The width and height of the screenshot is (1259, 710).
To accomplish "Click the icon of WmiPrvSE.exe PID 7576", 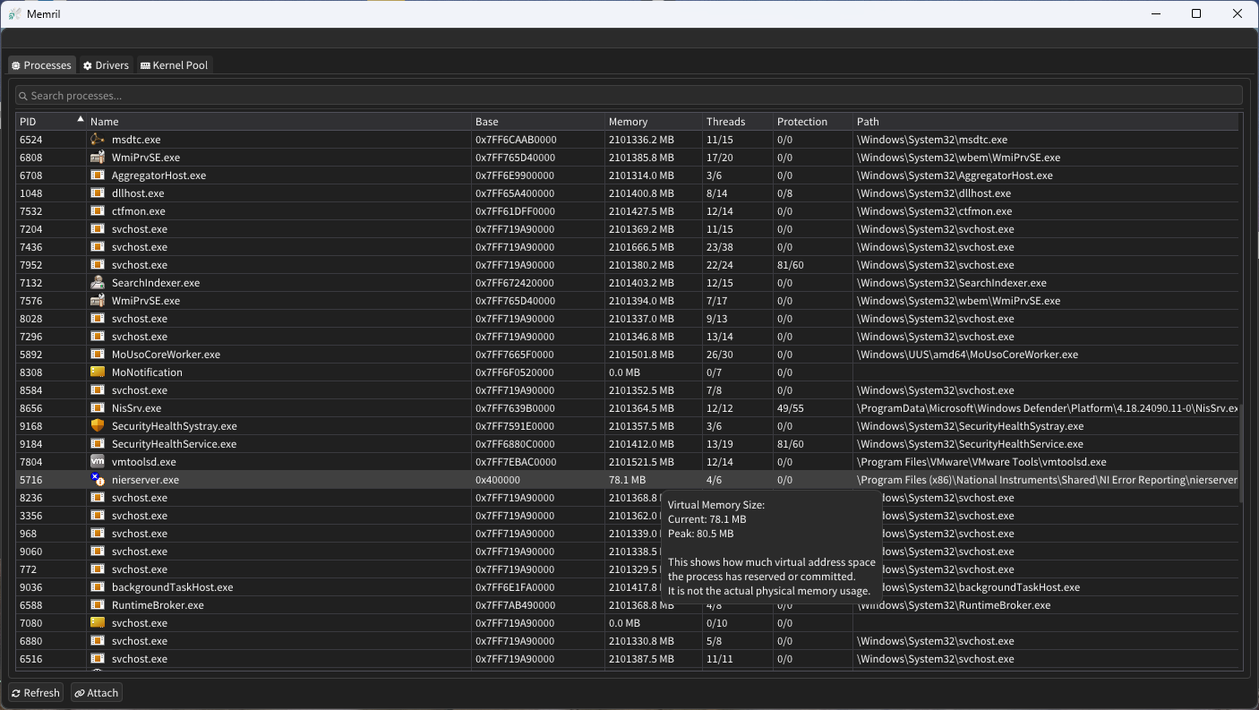I will [x=98, y=301].
